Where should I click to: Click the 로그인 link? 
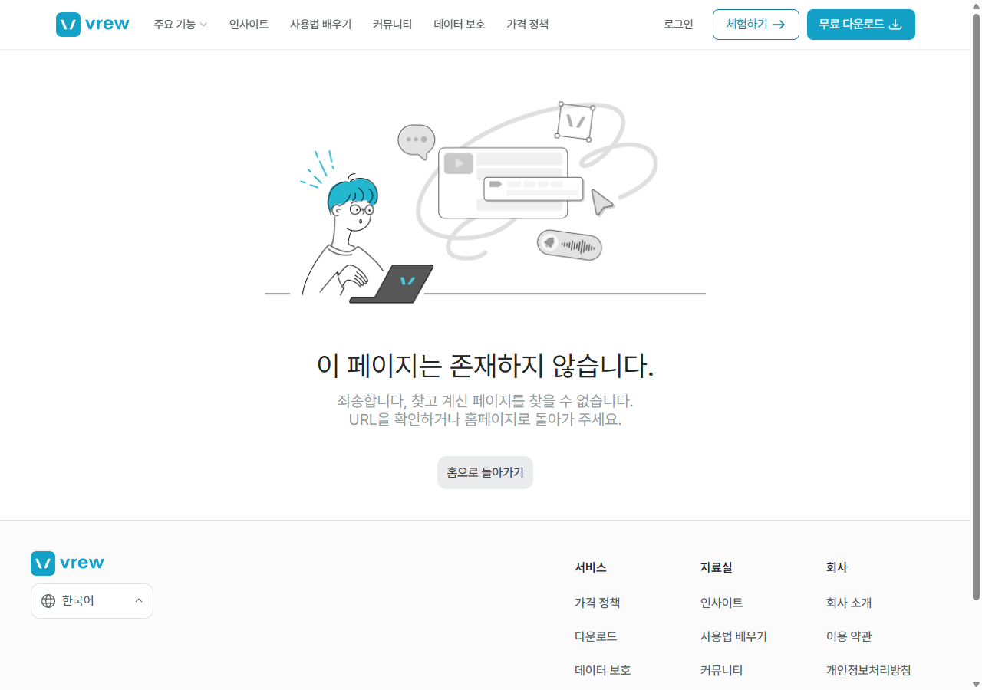(x=677, y=24)
